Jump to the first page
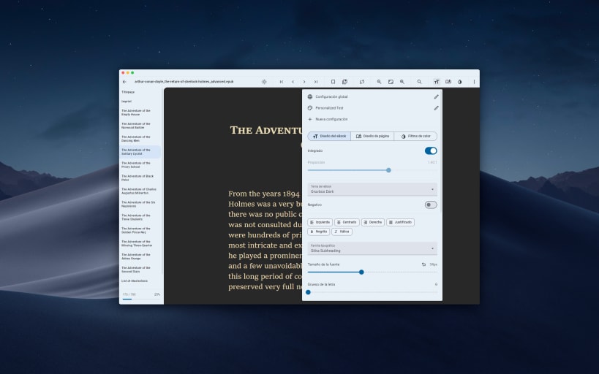 pyautogui.click(x=282, y=82)
